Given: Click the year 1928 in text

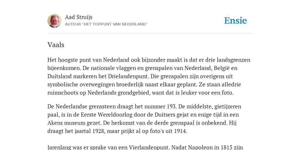Looking at the screenshot, I should [99, 131].
